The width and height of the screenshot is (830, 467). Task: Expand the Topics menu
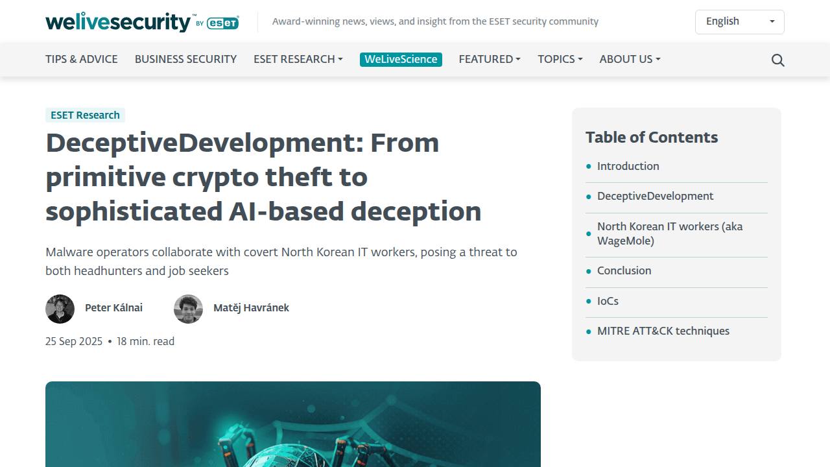point(560,59)
